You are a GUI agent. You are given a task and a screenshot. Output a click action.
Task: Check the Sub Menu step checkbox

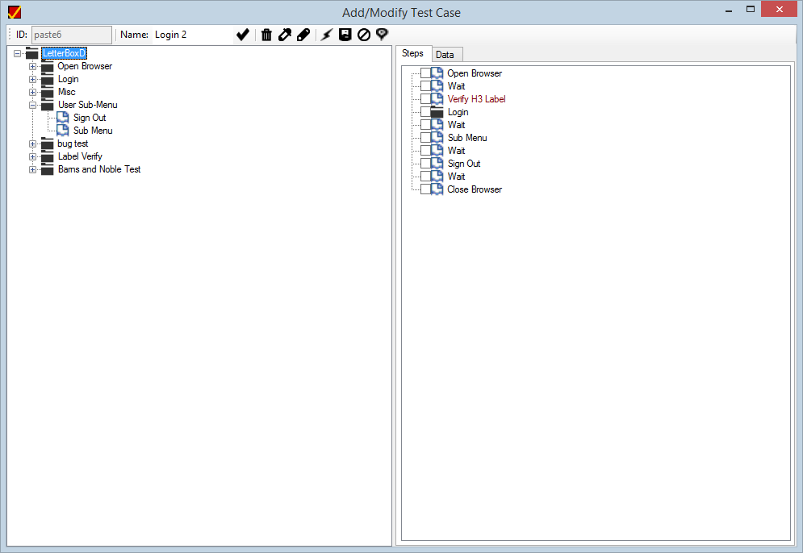pyautogui.click(x=425, y=138)
